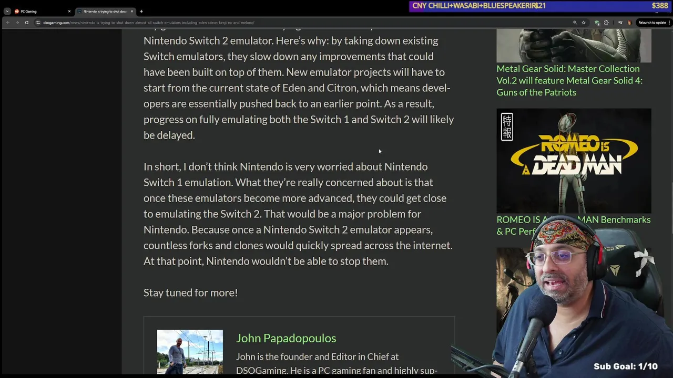Image resolution: width=673 pixels, height=378 pixels.
Task: Close the PC Gaming tab
Action: point(69,11)
